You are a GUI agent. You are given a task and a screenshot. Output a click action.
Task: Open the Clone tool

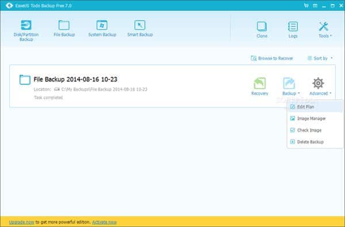click(x=262, y=30)
